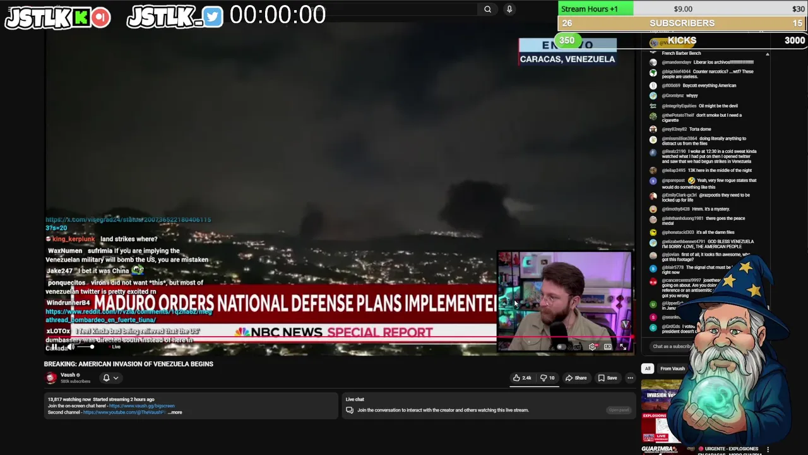Click the @phonatacid303 emoji avatar
808x455 pixels.
(653, 233)
